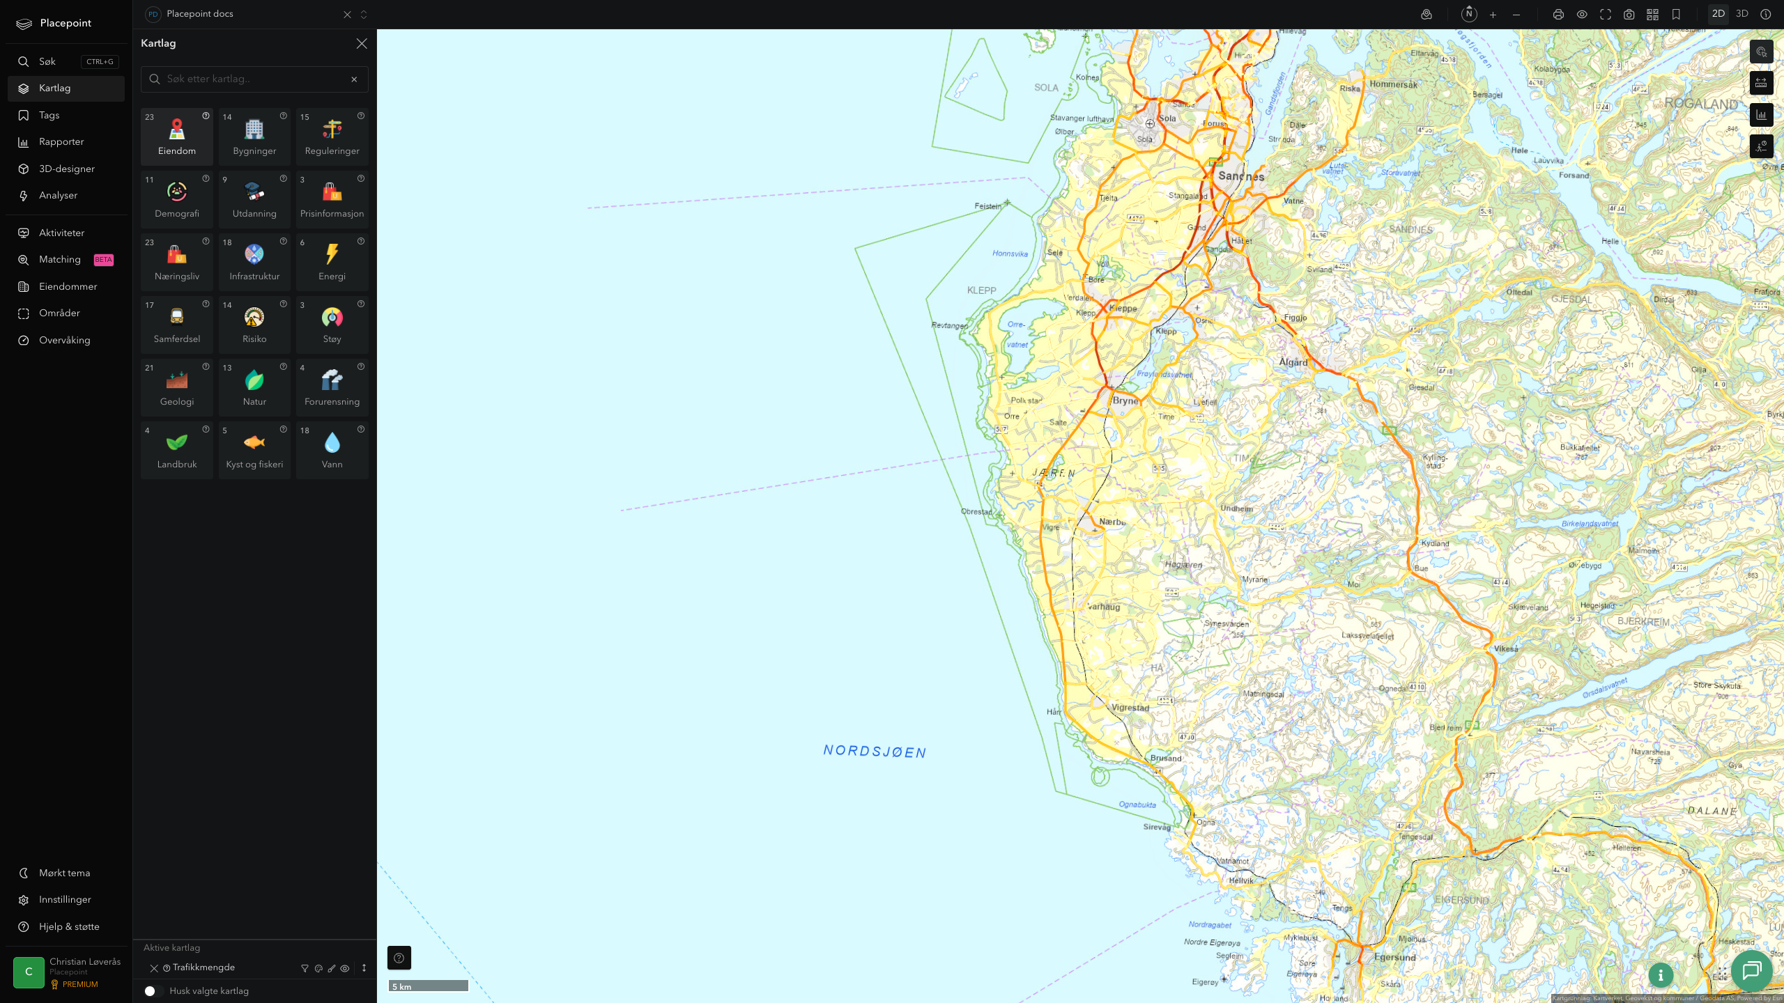This screenshot has height=1003, width=1784.
Task: Zoom out with the minus icon
Action: [x=1516, y=14]
